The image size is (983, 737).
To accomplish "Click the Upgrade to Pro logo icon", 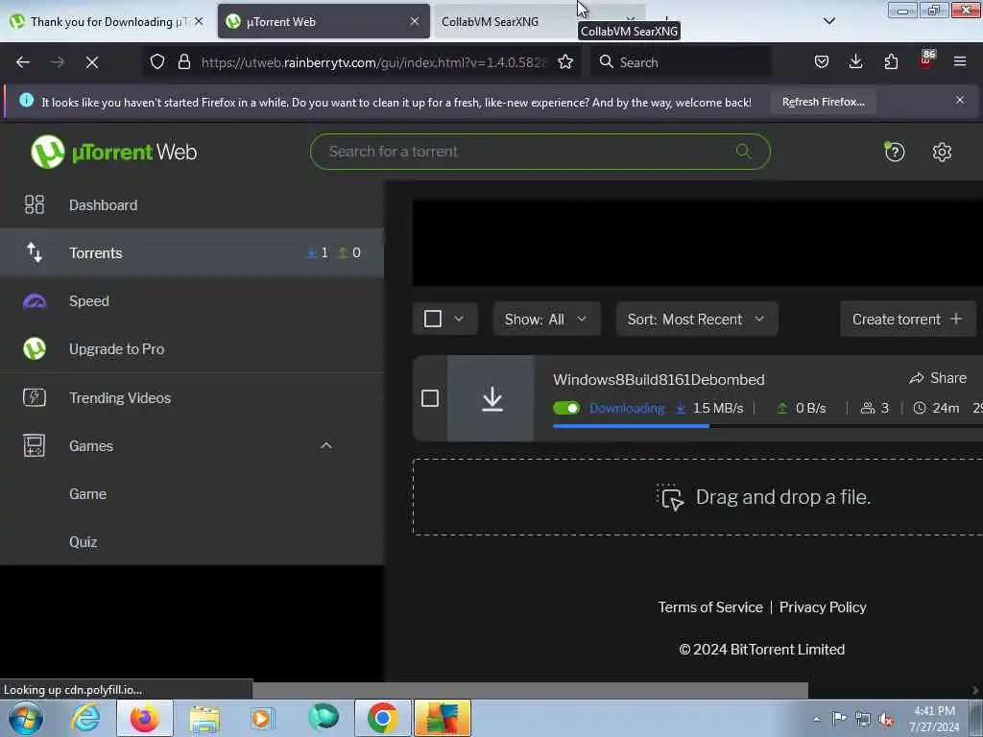I will tap(35, 349).
